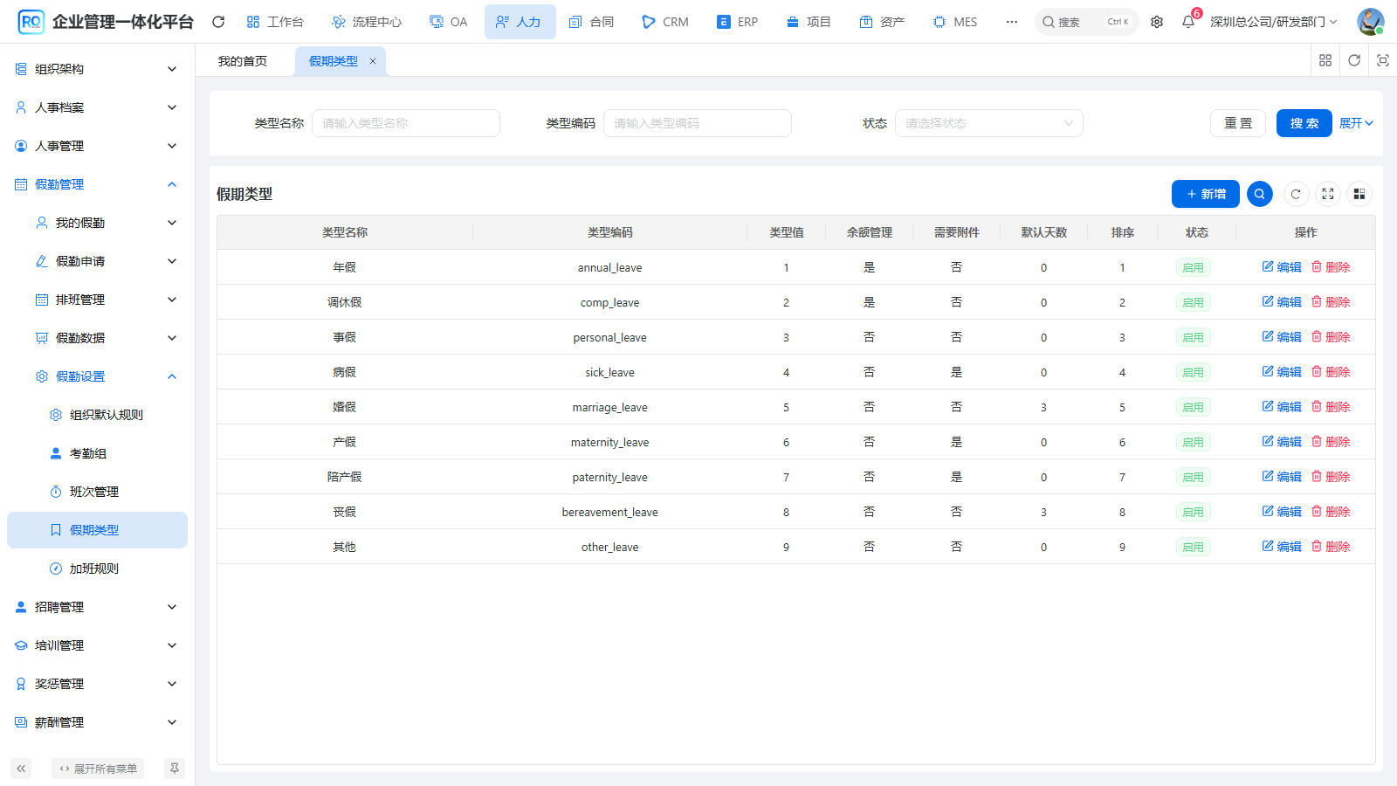The image size is (1397, 786).
Task: Click the user avatar picture
Action: 1370,22
